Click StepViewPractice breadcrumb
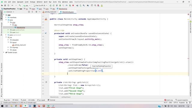This screenshot has height=108, width=192. click(x=9, y=9)
